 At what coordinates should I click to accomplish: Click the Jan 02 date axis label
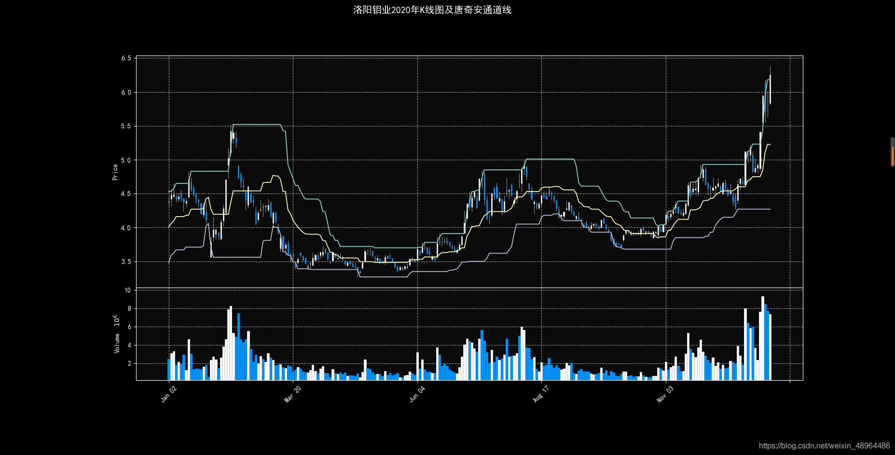point(169,394)
